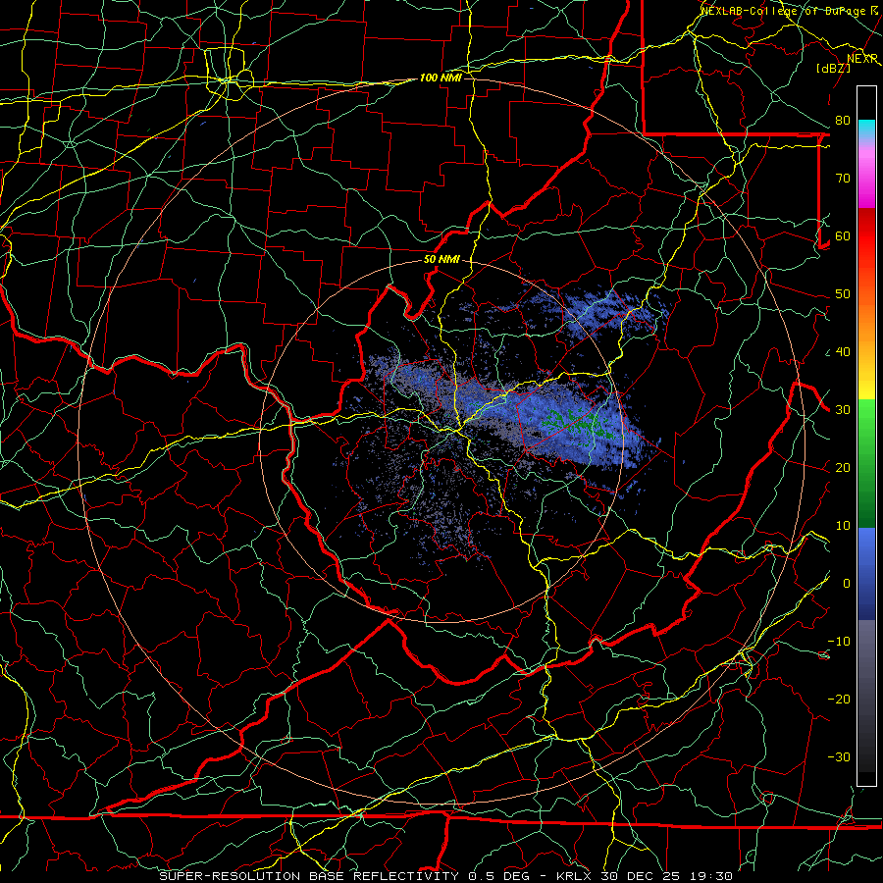Click the 80 value on dBZ scale
Screen dimensions: 883x883
click(843, 121)
